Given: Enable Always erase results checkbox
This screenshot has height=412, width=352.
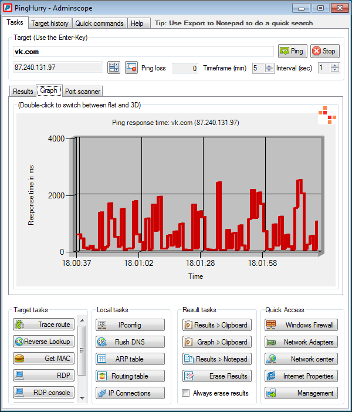Looking at the screenshot, I should pyautogui.click(x=186, y=393).
